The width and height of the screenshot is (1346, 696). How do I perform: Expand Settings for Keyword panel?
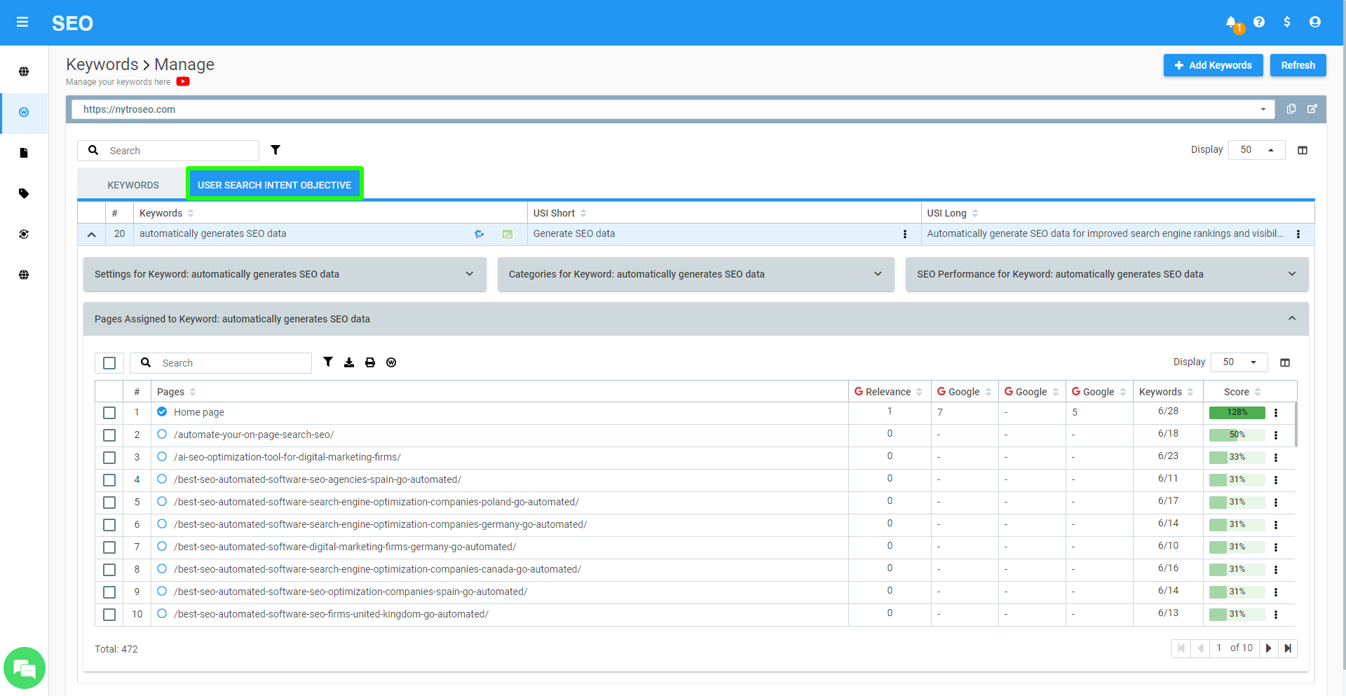point(469,274)
